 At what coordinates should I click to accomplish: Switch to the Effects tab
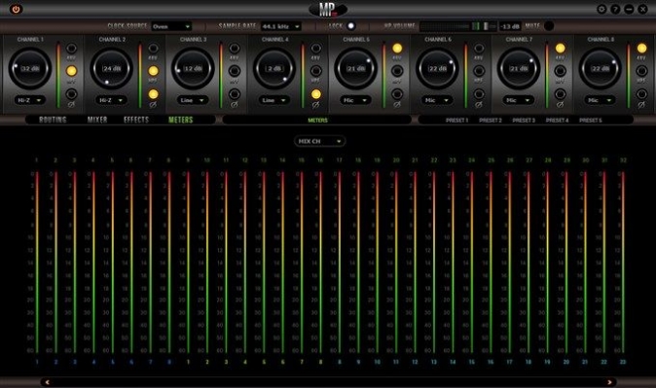point(136,120)
